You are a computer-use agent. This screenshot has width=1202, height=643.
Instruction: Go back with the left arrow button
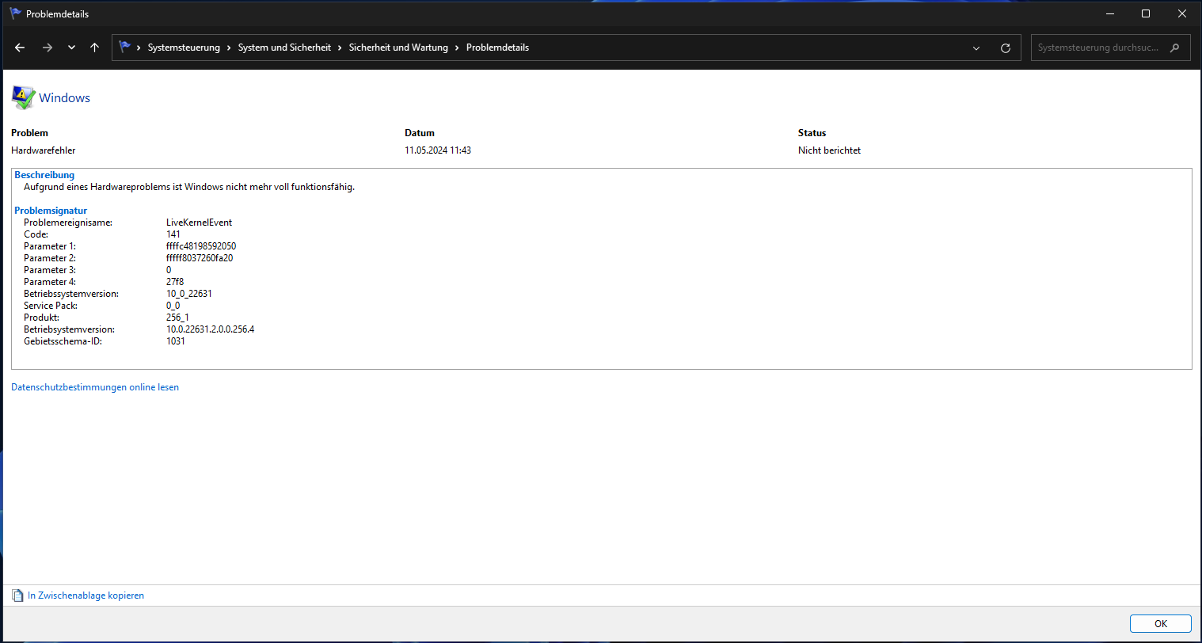pos(20,48)
